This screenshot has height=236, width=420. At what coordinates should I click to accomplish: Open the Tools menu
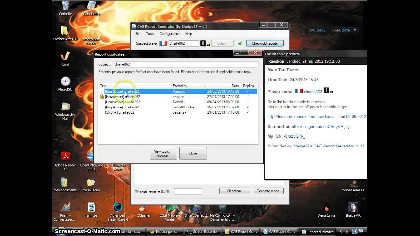pyautogui.click(x=150, y=34)
